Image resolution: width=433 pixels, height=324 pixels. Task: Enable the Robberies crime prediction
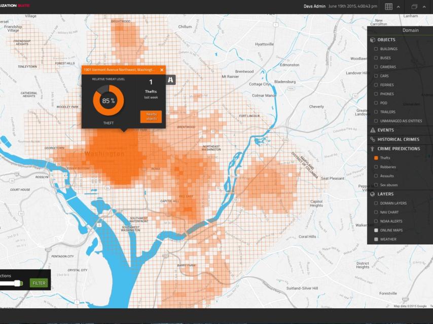(375, 167)
